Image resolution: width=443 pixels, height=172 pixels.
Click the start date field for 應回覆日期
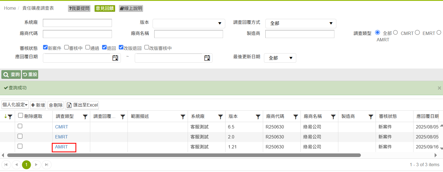(x=77, y=58)
